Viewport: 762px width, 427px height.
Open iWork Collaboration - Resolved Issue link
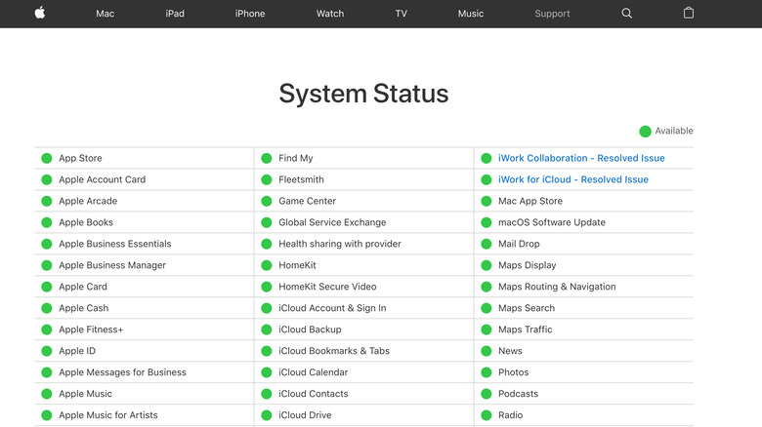(x=581, y=158)
